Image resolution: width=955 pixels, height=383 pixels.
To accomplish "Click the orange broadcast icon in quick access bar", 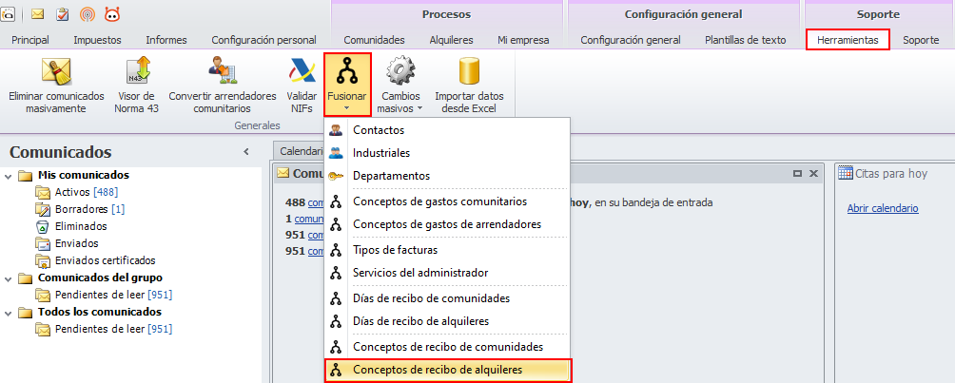I will (88, 14).
